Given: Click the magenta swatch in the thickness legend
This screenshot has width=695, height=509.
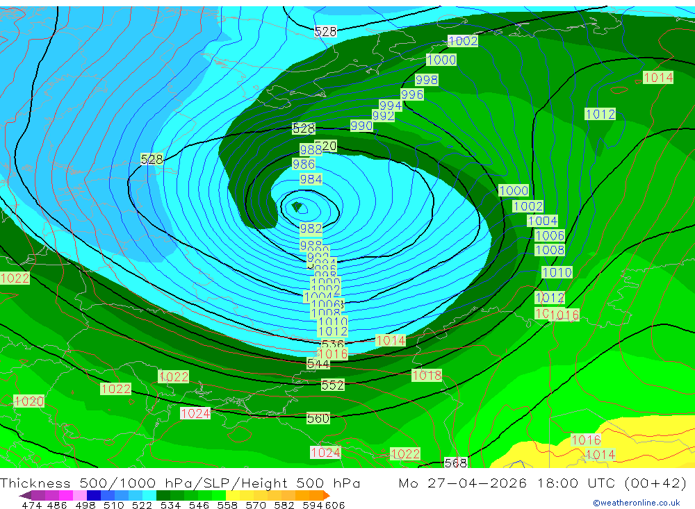Looking at the screenshot, I should [x=65, y=495].
